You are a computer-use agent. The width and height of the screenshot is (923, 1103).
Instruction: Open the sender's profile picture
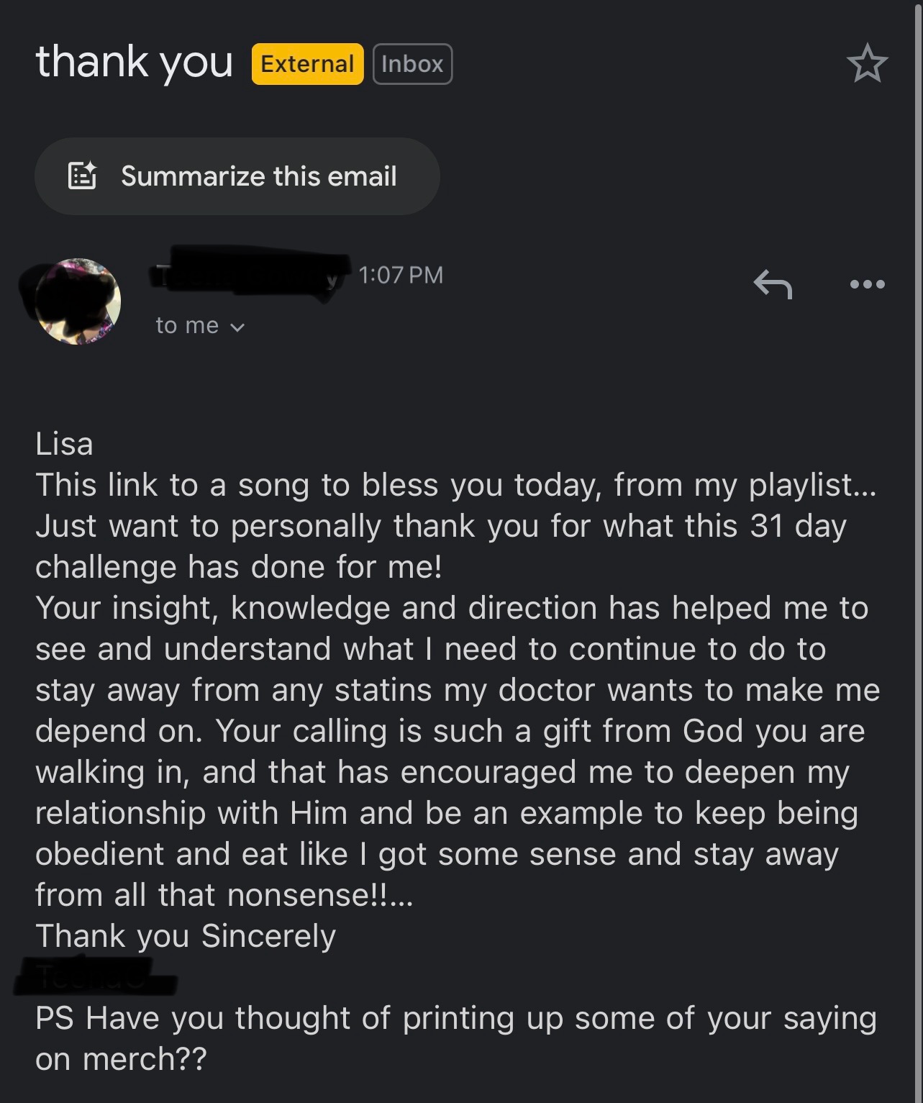click(x=78, y=301)
